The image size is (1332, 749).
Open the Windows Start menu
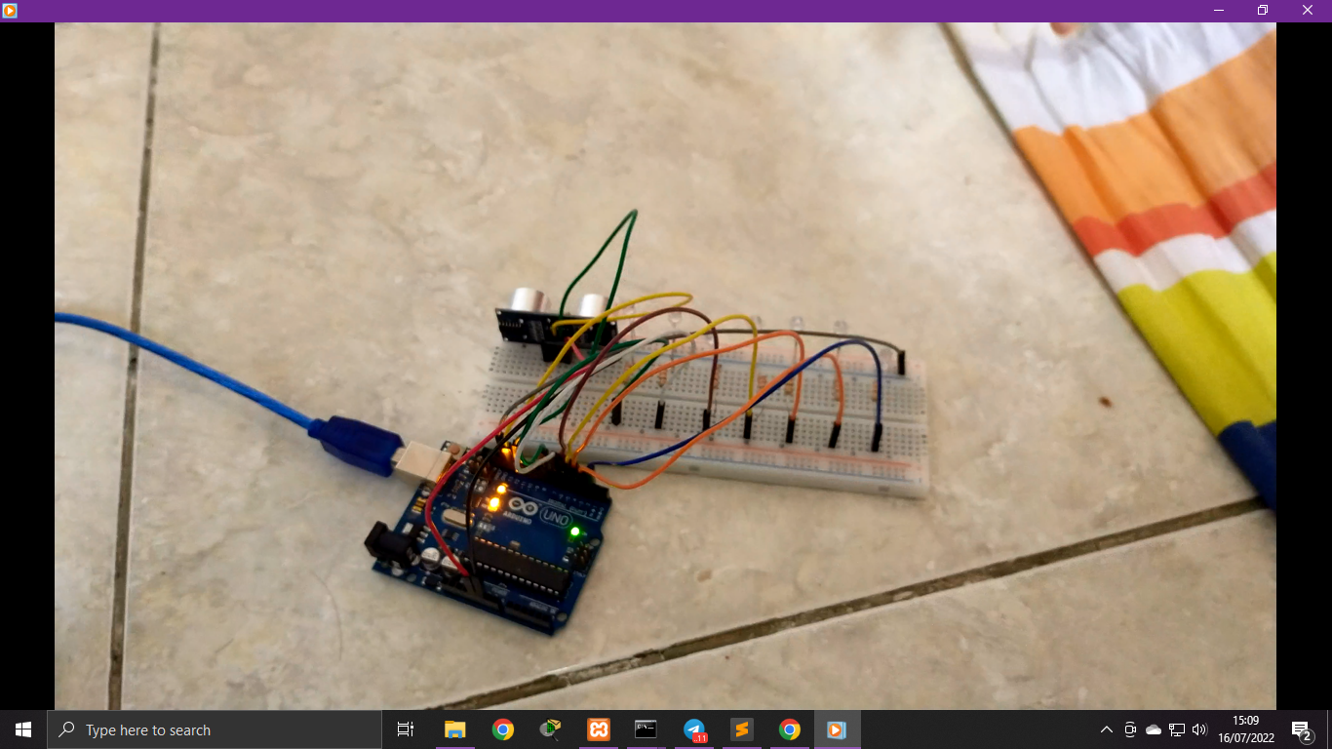(23, 729)
